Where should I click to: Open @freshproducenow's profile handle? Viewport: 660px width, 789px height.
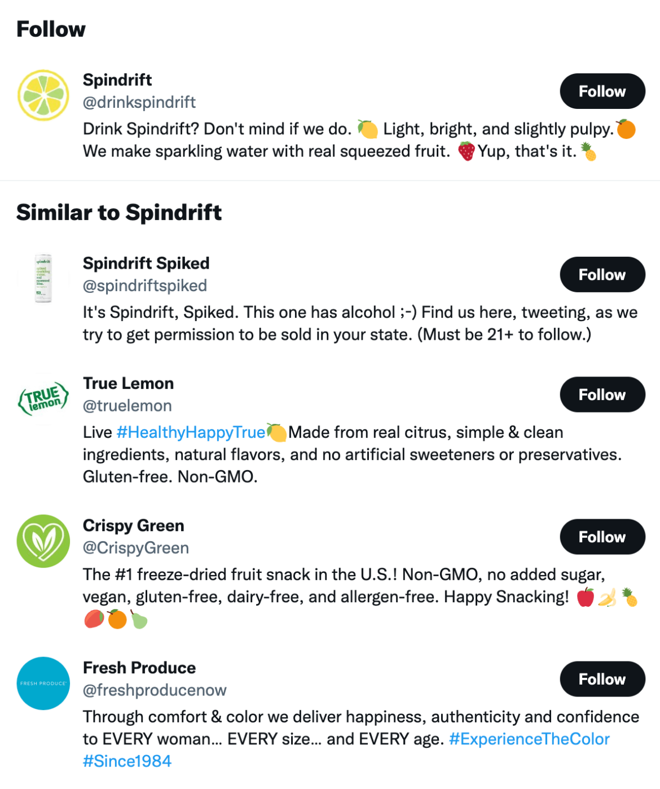(x=155, y=690)
